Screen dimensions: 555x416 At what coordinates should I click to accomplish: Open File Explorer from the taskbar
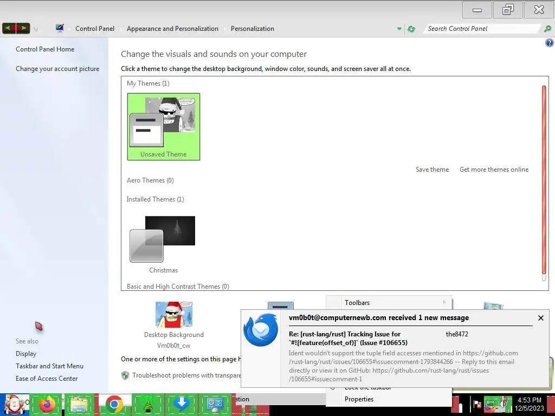(80, 404)
